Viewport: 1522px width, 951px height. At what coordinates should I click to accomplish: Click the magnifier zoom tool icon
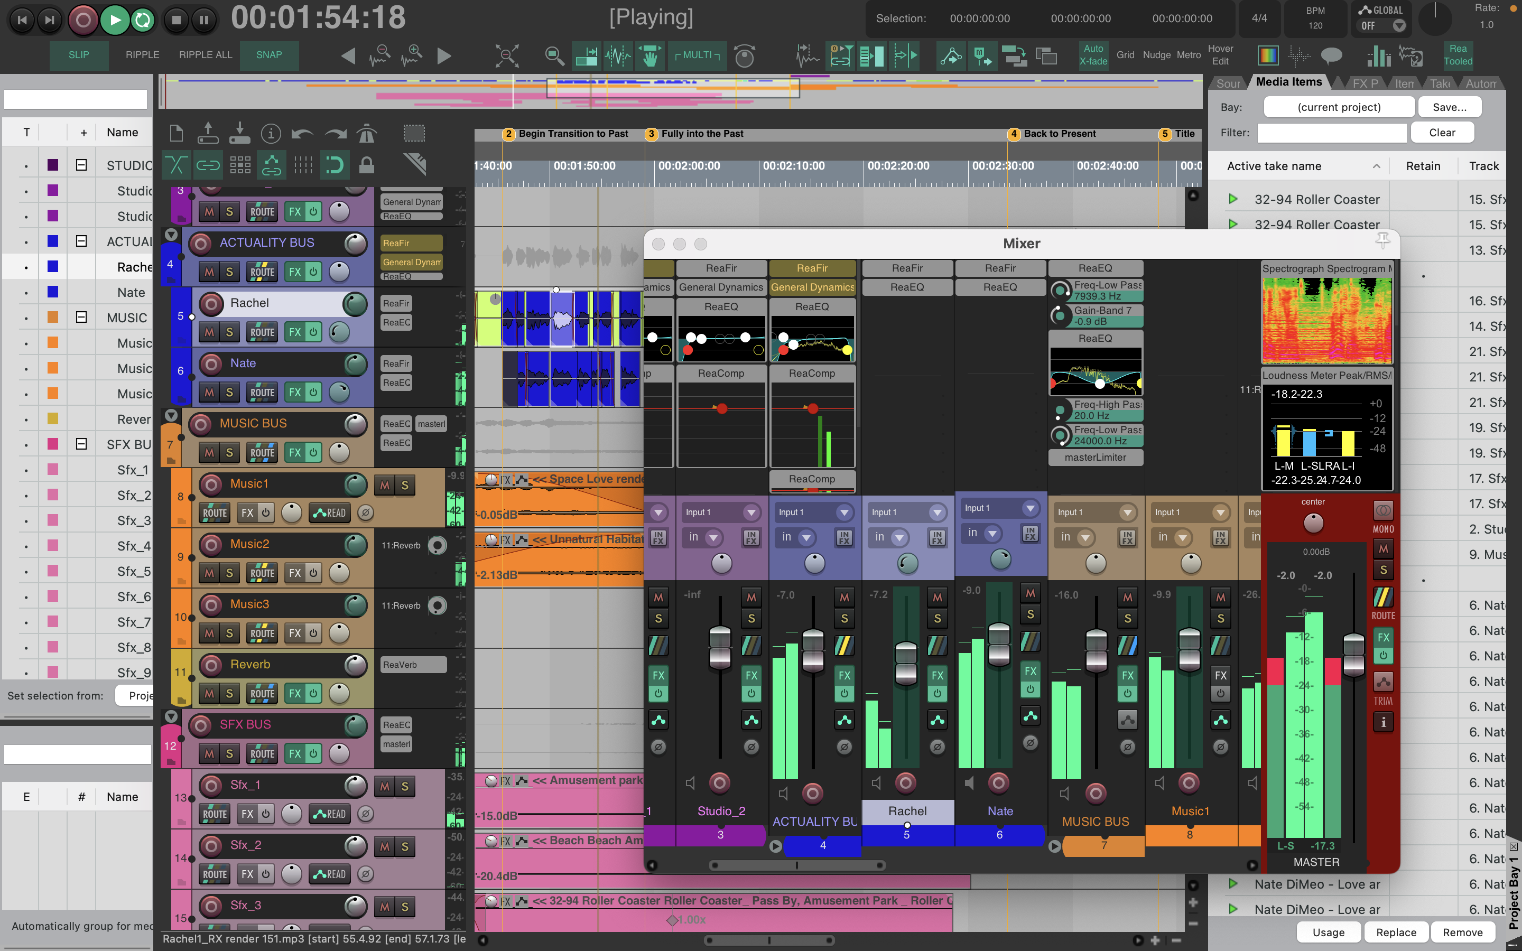(x=554, y=56)
